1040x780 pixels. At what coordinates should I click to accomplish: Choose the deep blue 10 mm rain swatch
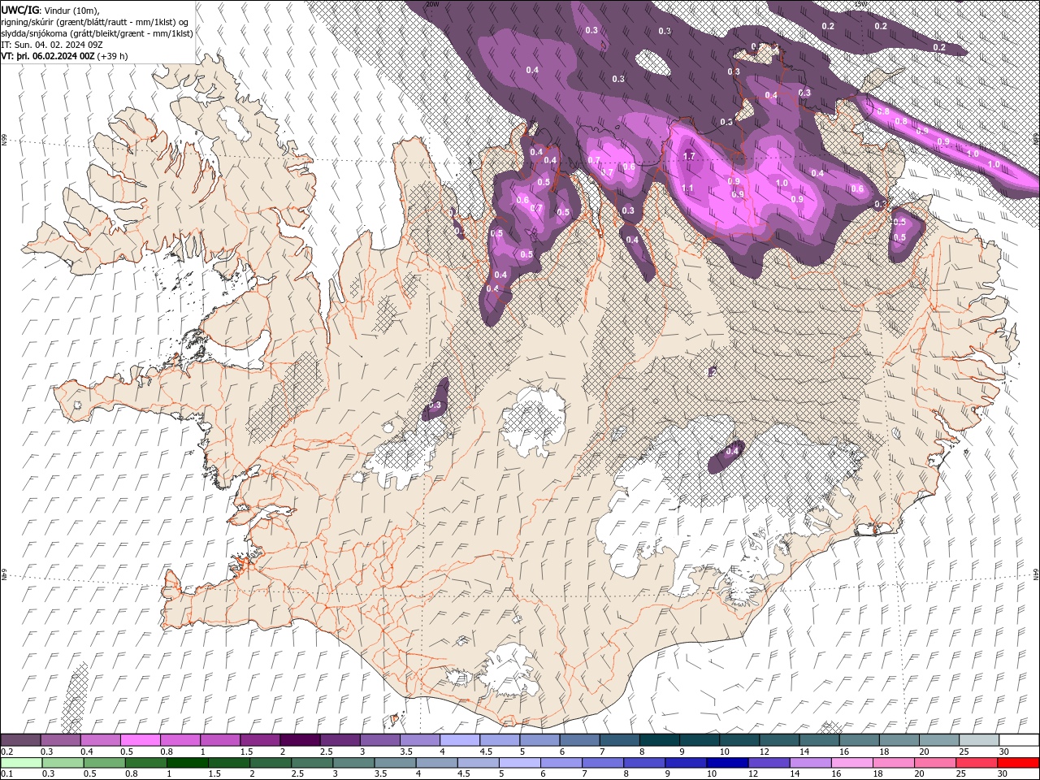pos(726,762)
